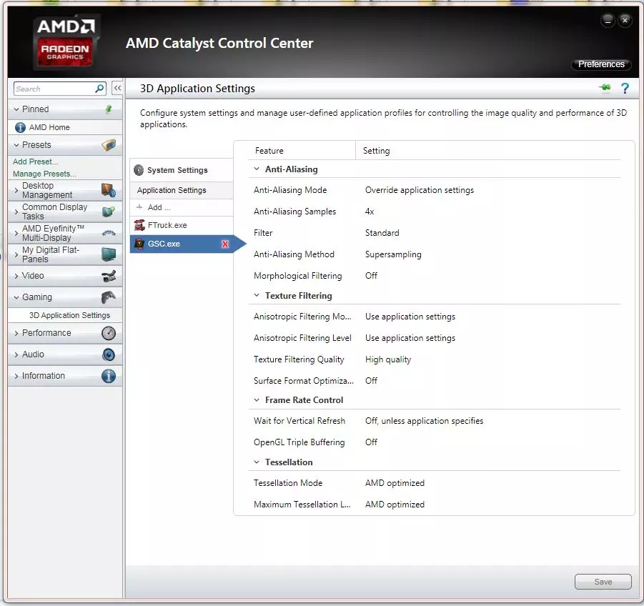Image resolution: width=644 pixels, height=606 pixels.
Task: Click the Audio speaker icon
Action: point(109,354)
